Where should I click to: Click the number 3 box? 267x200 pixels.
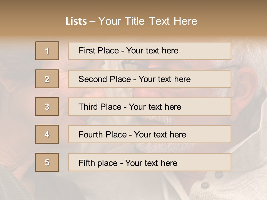click(x=47, y=107)
